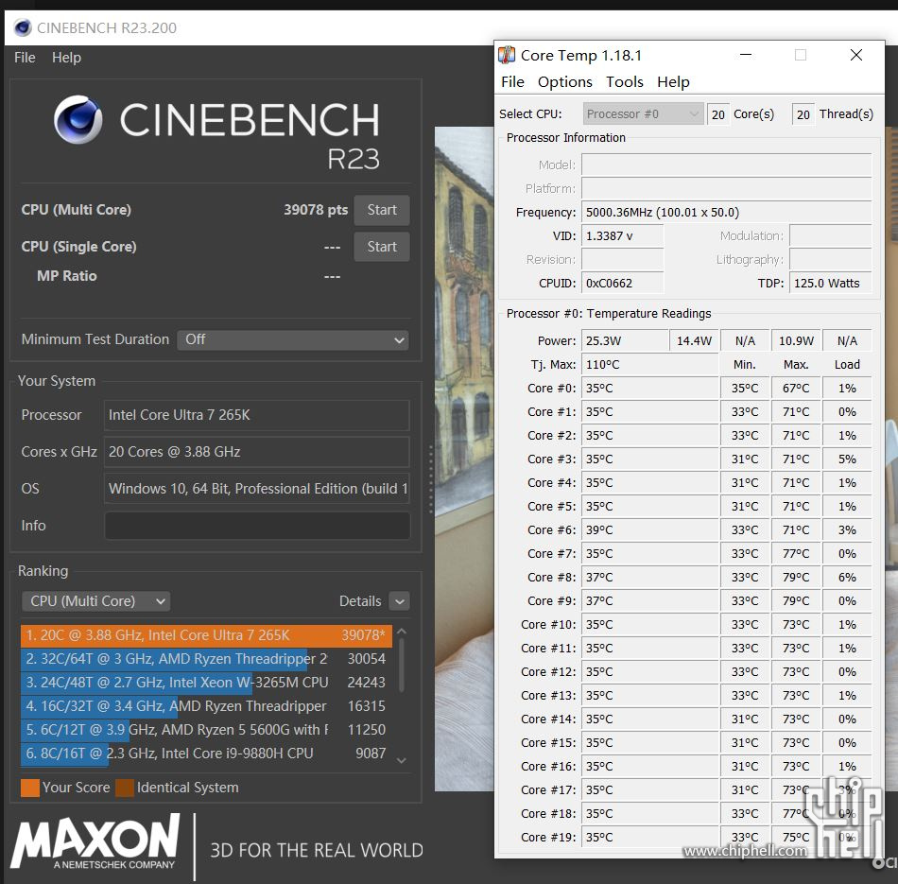Viewport: 898px width, 884px height.
Task: Click the TDP value 125.0 Watts
Action: point(830,283)
